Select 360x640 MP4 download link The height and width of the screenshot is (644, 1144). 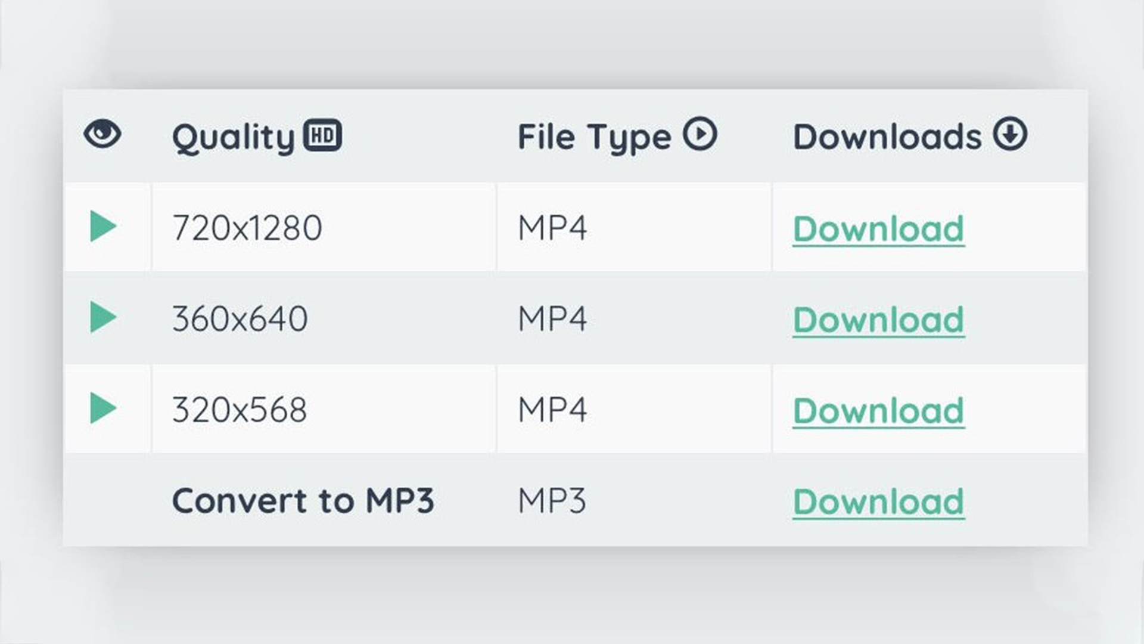(x=878, y=319)
